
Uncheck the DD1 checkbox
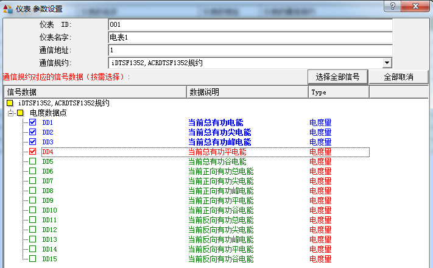point(33,122)
